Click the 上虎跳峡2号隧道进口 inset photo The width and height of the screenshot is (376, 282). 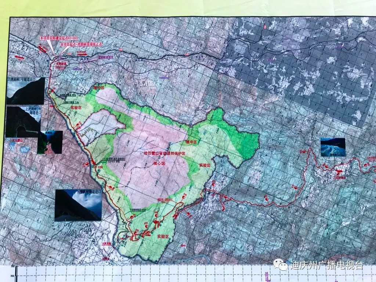tap(23, 122)
